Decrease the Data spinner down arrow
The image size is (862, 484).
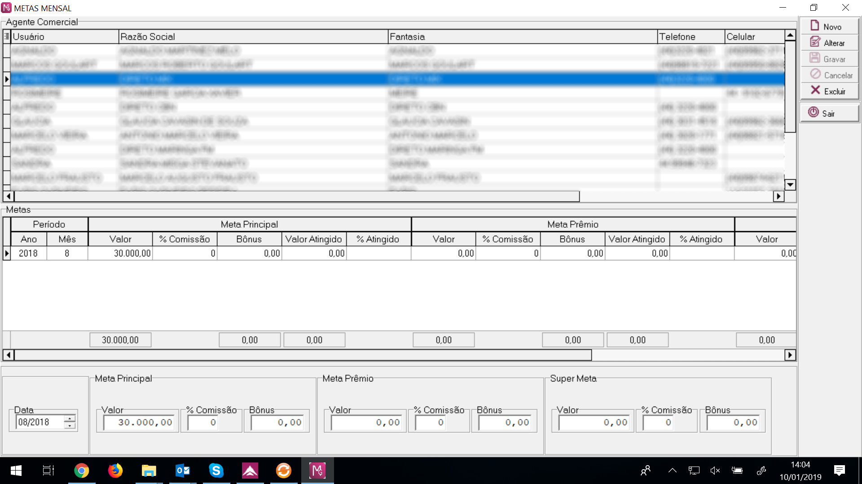point(70,425)
